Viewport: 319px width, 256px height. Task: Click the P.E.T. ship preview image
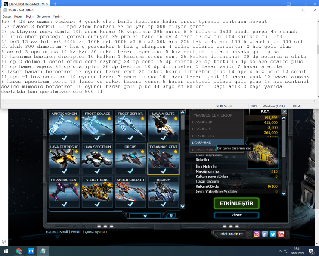tap(263, 153)
